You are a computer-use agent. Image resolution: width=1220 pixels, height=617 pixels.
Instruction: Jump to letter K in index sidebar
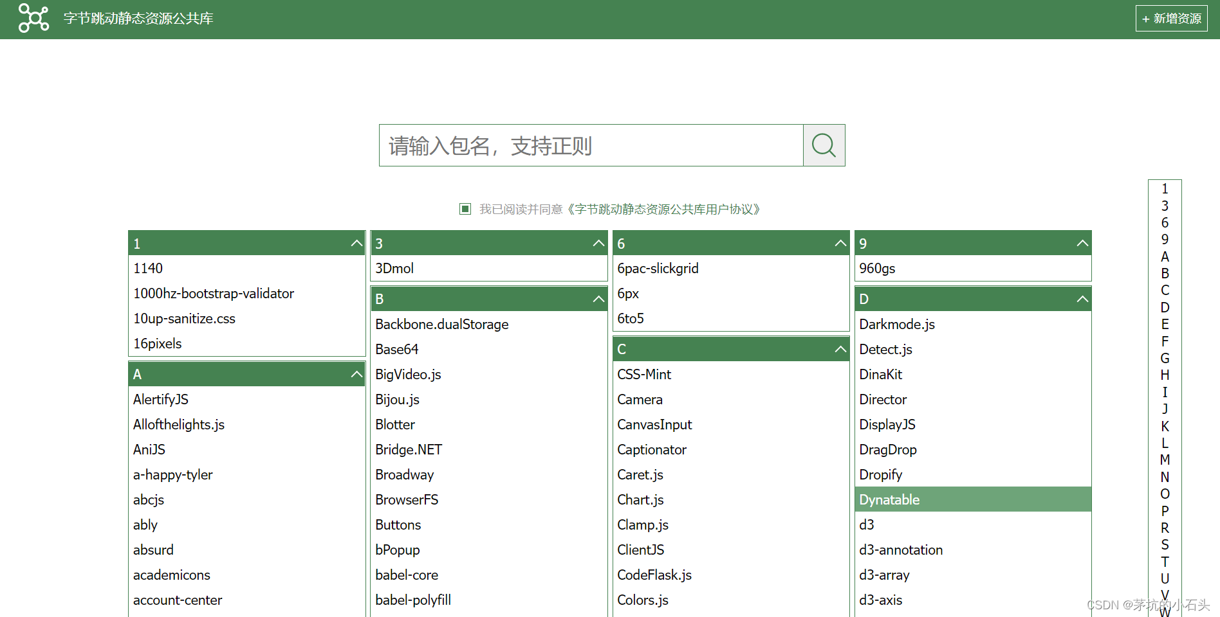pos(1165,426)
